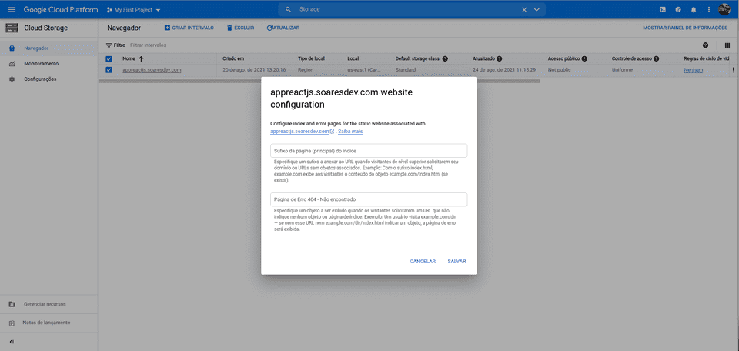Click the user account avatar
Image resolution: width=739 pixels, height=351 pixels.
click(724, 9)
